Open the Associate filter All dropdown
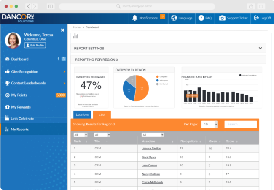This screenshot has height=190, width=274. tap(153, 135)
